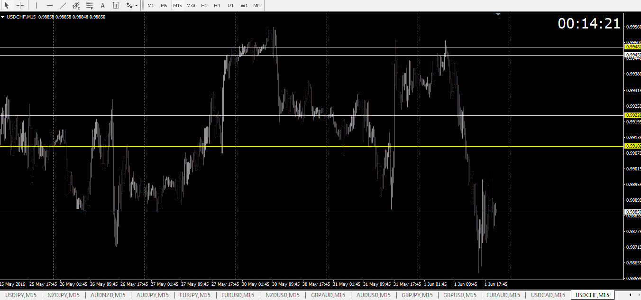Viewport: 641px width, 300px height.
Task: Select the text (A) tool
Action: pyautogui.click(x=103, y=5)
